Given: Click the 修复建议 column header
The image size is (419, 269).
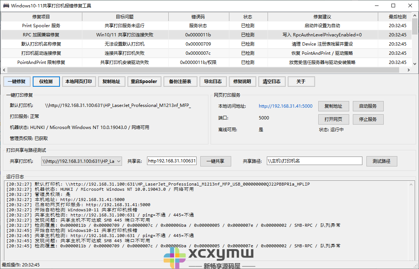Looking at the screenshot, I should (323, 17).
